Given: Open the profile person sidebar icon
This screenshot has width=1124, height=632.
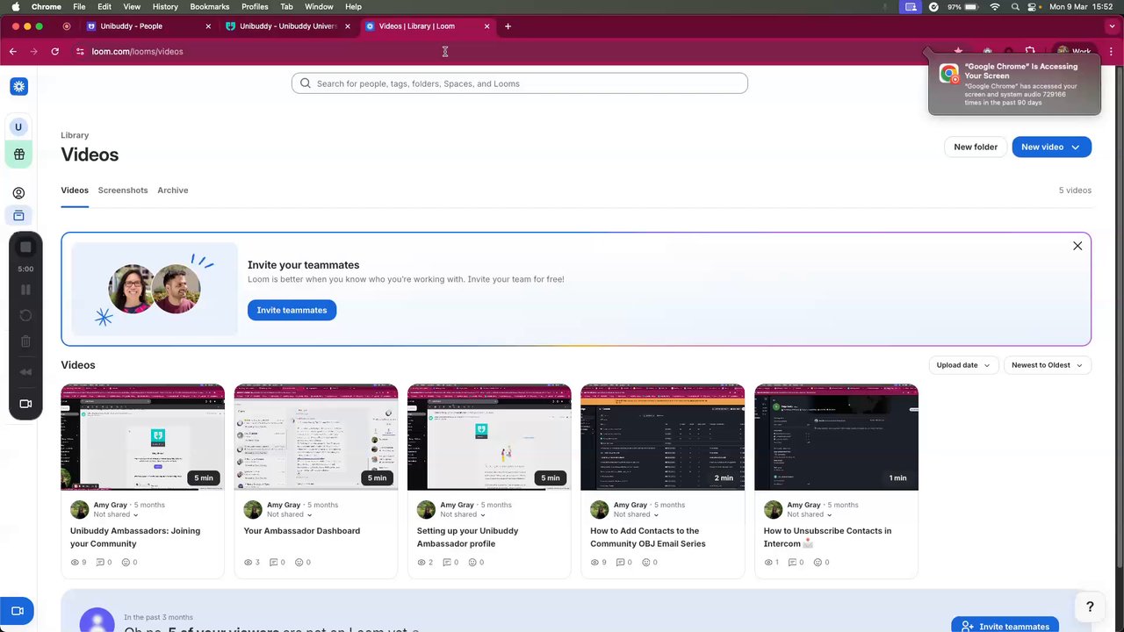Looking at the screenshot, I should pyautogui.click(x=18, y=193).
